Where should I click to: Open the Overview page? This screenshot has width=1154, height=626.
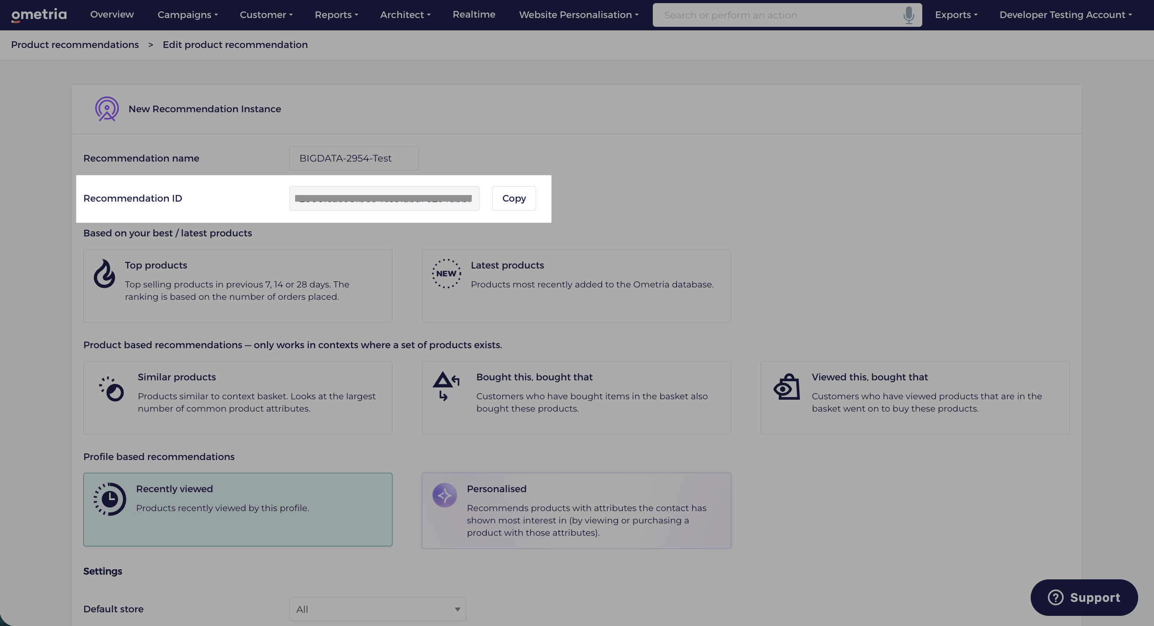click(x=112, y=15)
